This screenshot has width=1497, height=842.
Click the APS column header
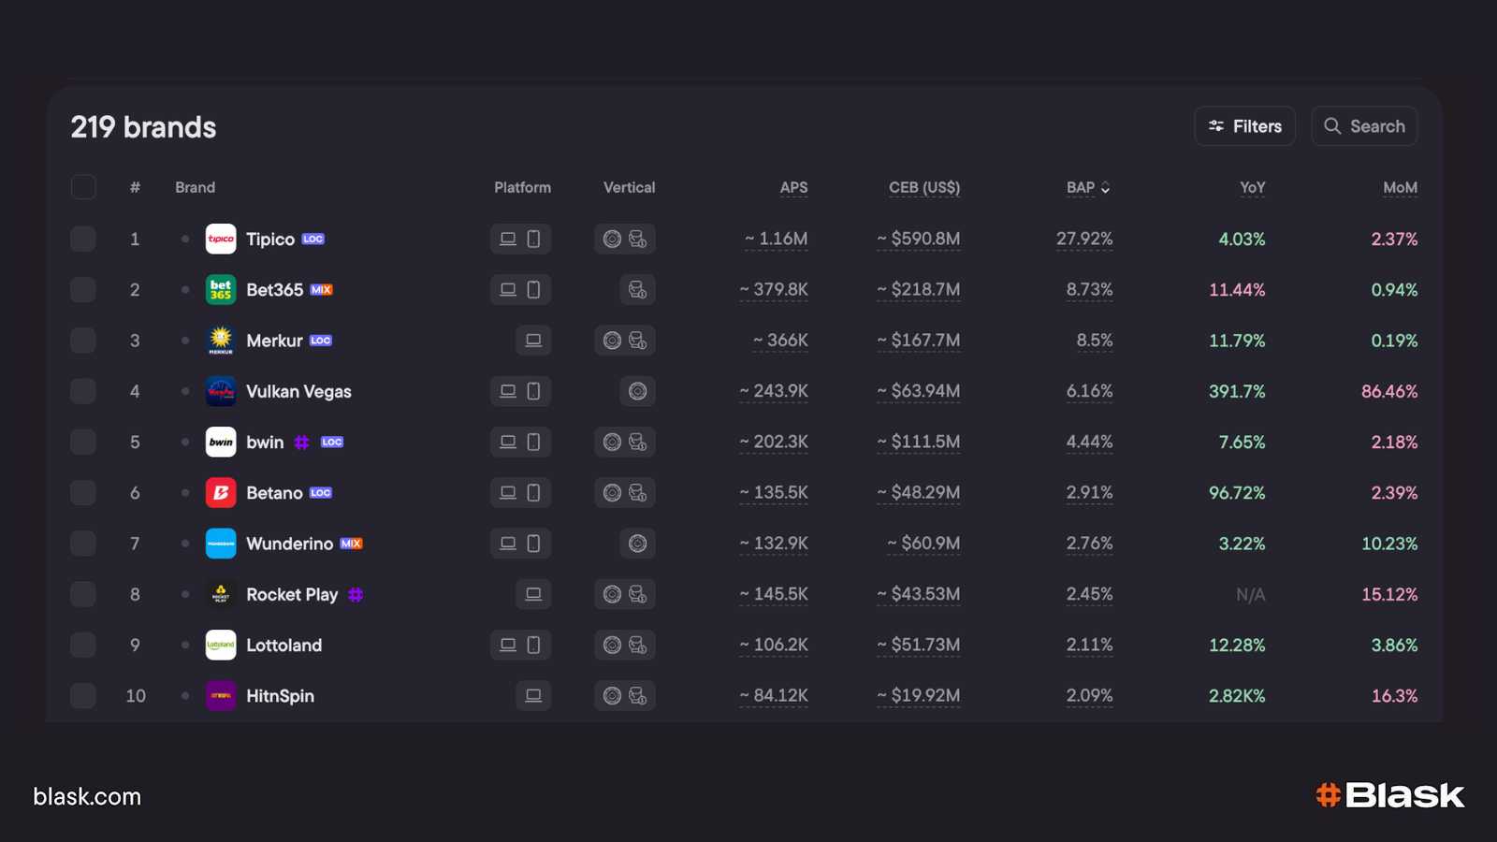point(793,187)
